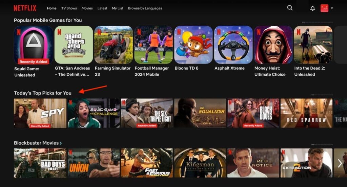Image resolution: width=347 pixels, height=187 pixels.
Task: Open the Extraction 2 thumbnail
Action: pos(306,163)
